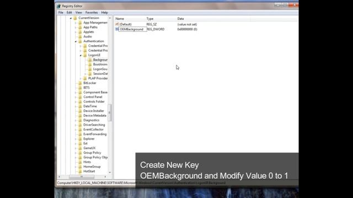This screenshot has height=198, width=353.
Task: Select the App Management key
Action: point(95,23)
